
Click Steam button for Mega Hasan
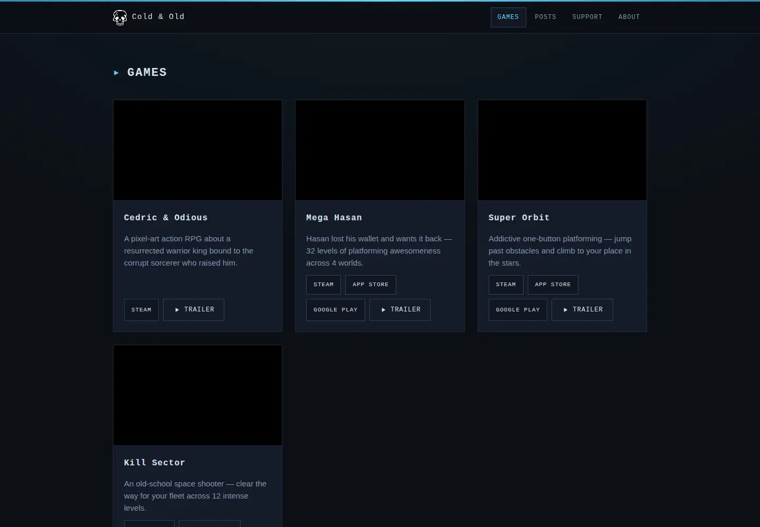point(324,285)
